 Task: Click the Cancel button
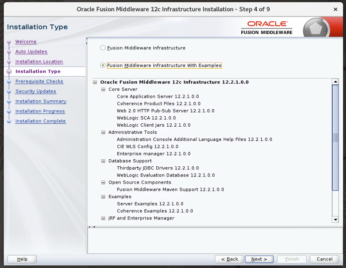pyautogui.click(x=324, y=259)
